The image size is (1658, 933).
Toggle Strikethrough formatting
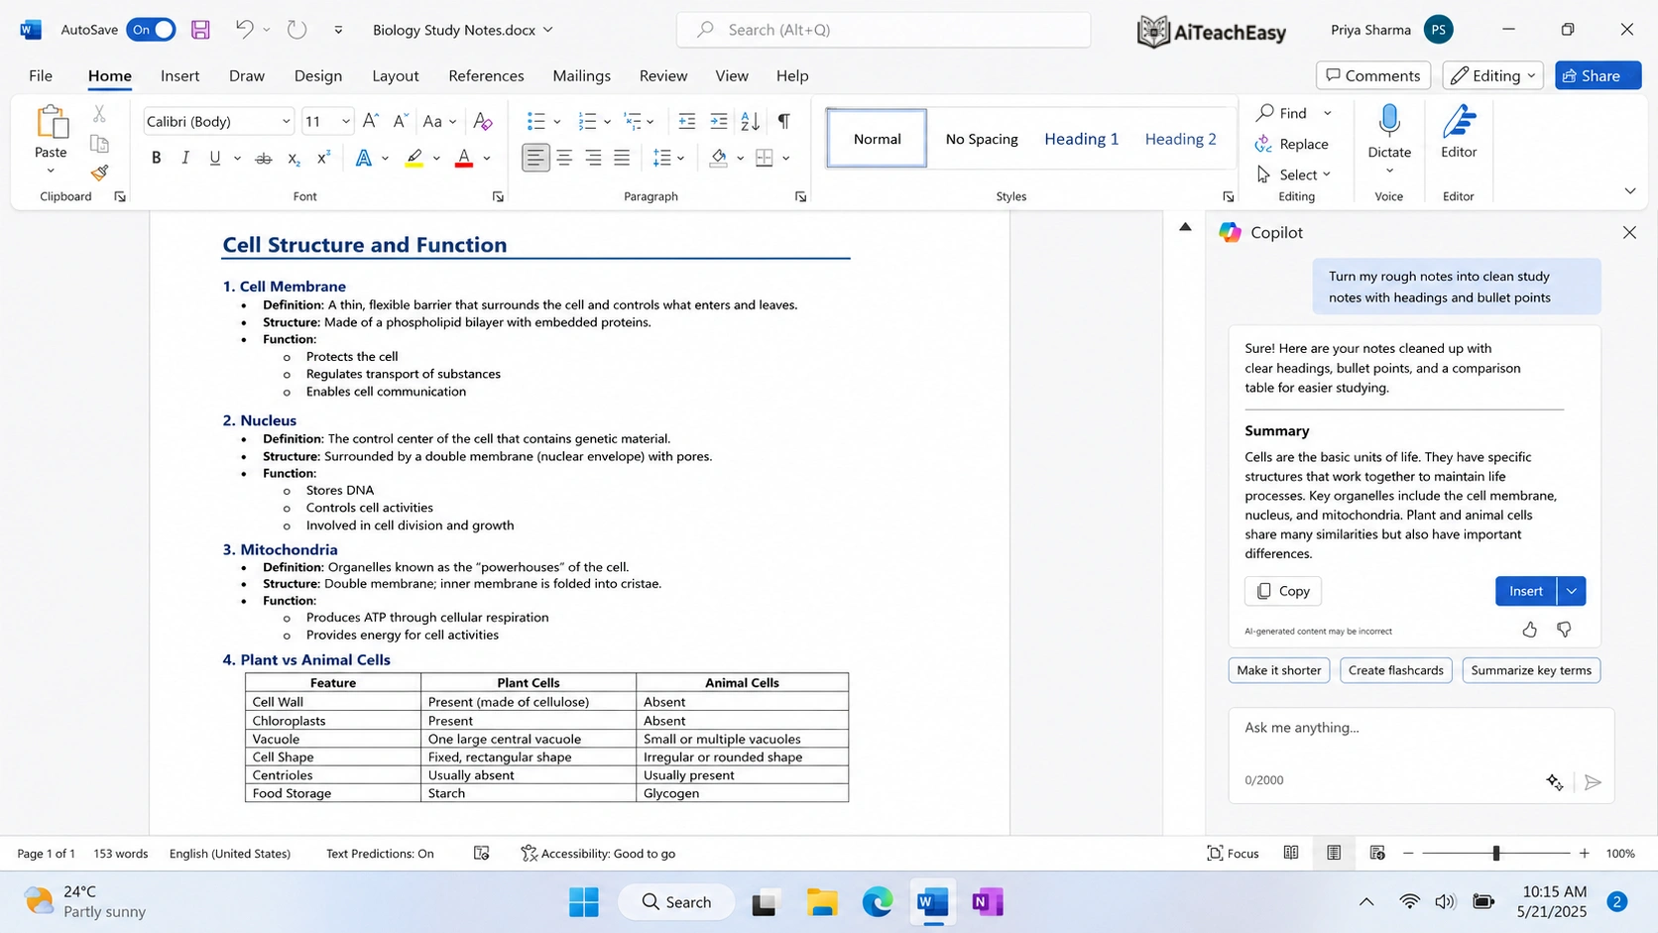264,158
